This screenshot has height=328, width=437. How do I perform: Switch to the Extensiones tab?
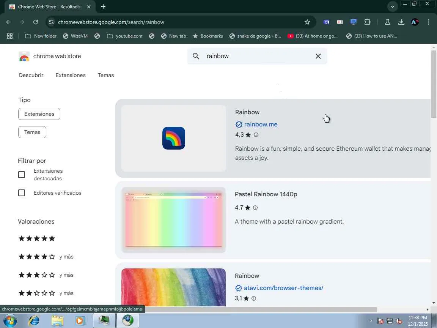point(71,75)
